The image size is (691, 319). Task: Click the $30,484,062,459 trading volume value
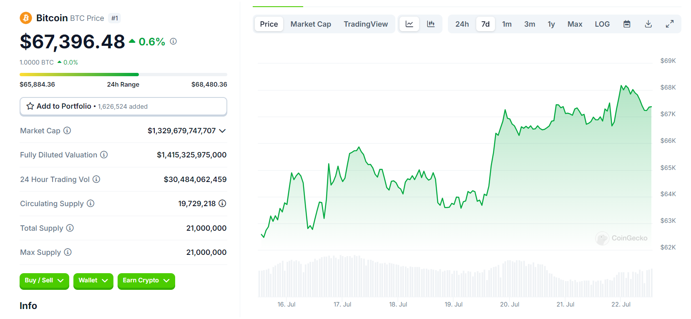coord(195,179)
